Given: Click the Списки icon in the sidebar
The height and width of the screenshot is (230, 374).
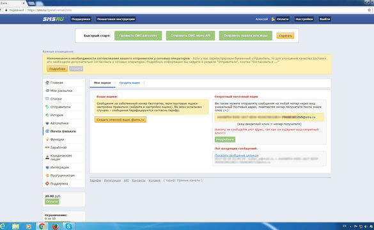Looking at the screenshot, I should pyautogui.click(x=47, y=98).
